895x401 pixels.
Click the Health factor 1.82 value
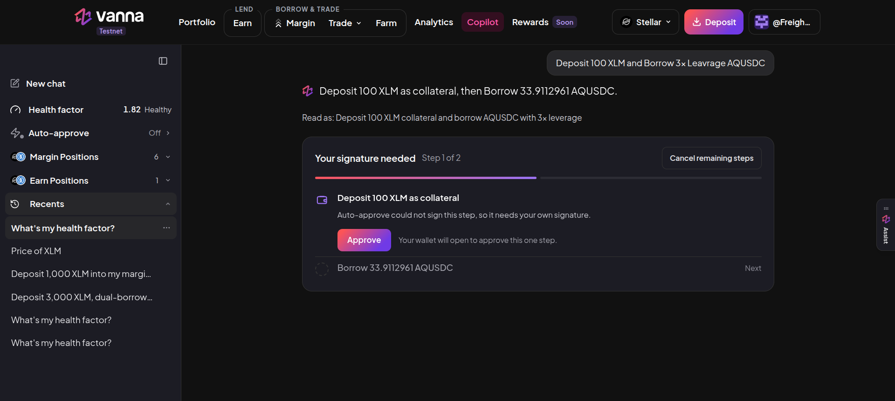(x=132, y=110)
